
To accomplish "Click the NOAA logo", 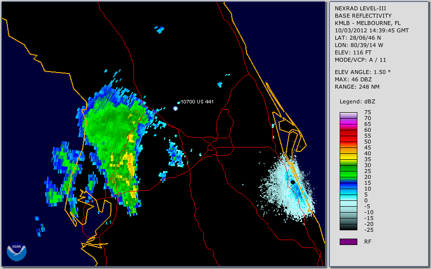I will pyautogui.click(x=17, y=251).
